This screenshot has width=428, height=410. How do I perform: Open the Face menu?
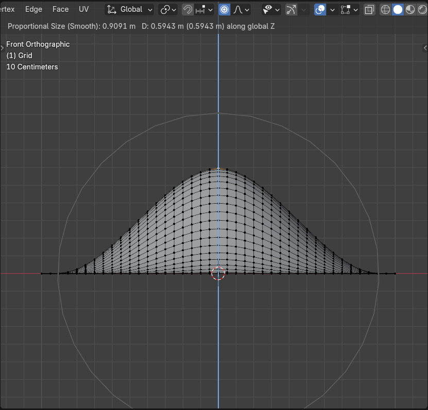(x=60, y=9)
